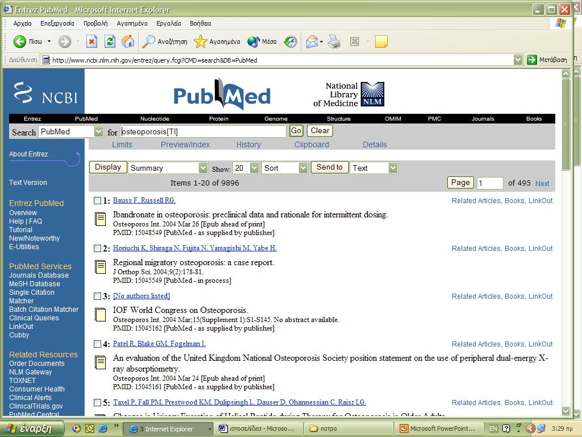Screen dimensions: 582x437
Task: Click the Forward arrow icon
Action: [65, 41]
